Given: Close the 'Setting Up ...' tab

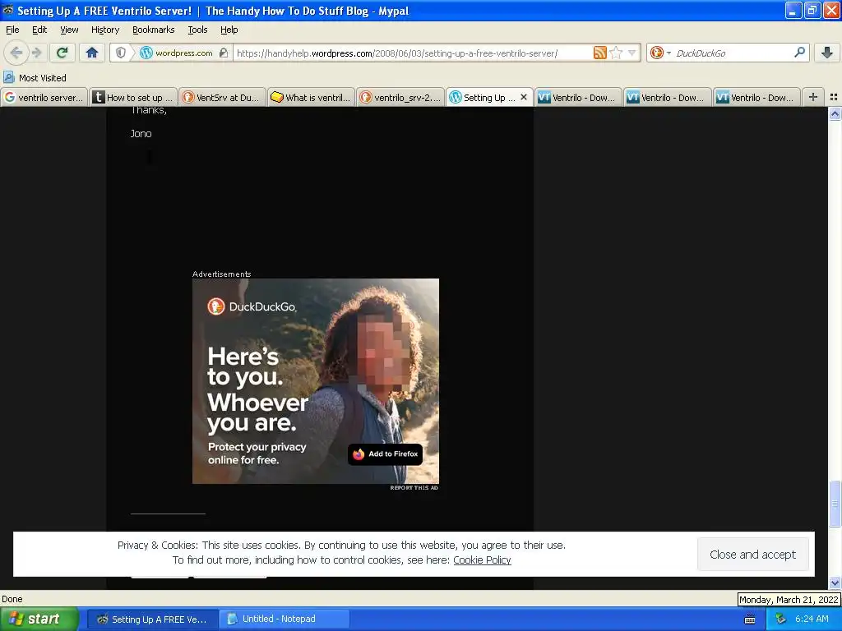Looking at the screenshot, I should (x=524, y=97).
